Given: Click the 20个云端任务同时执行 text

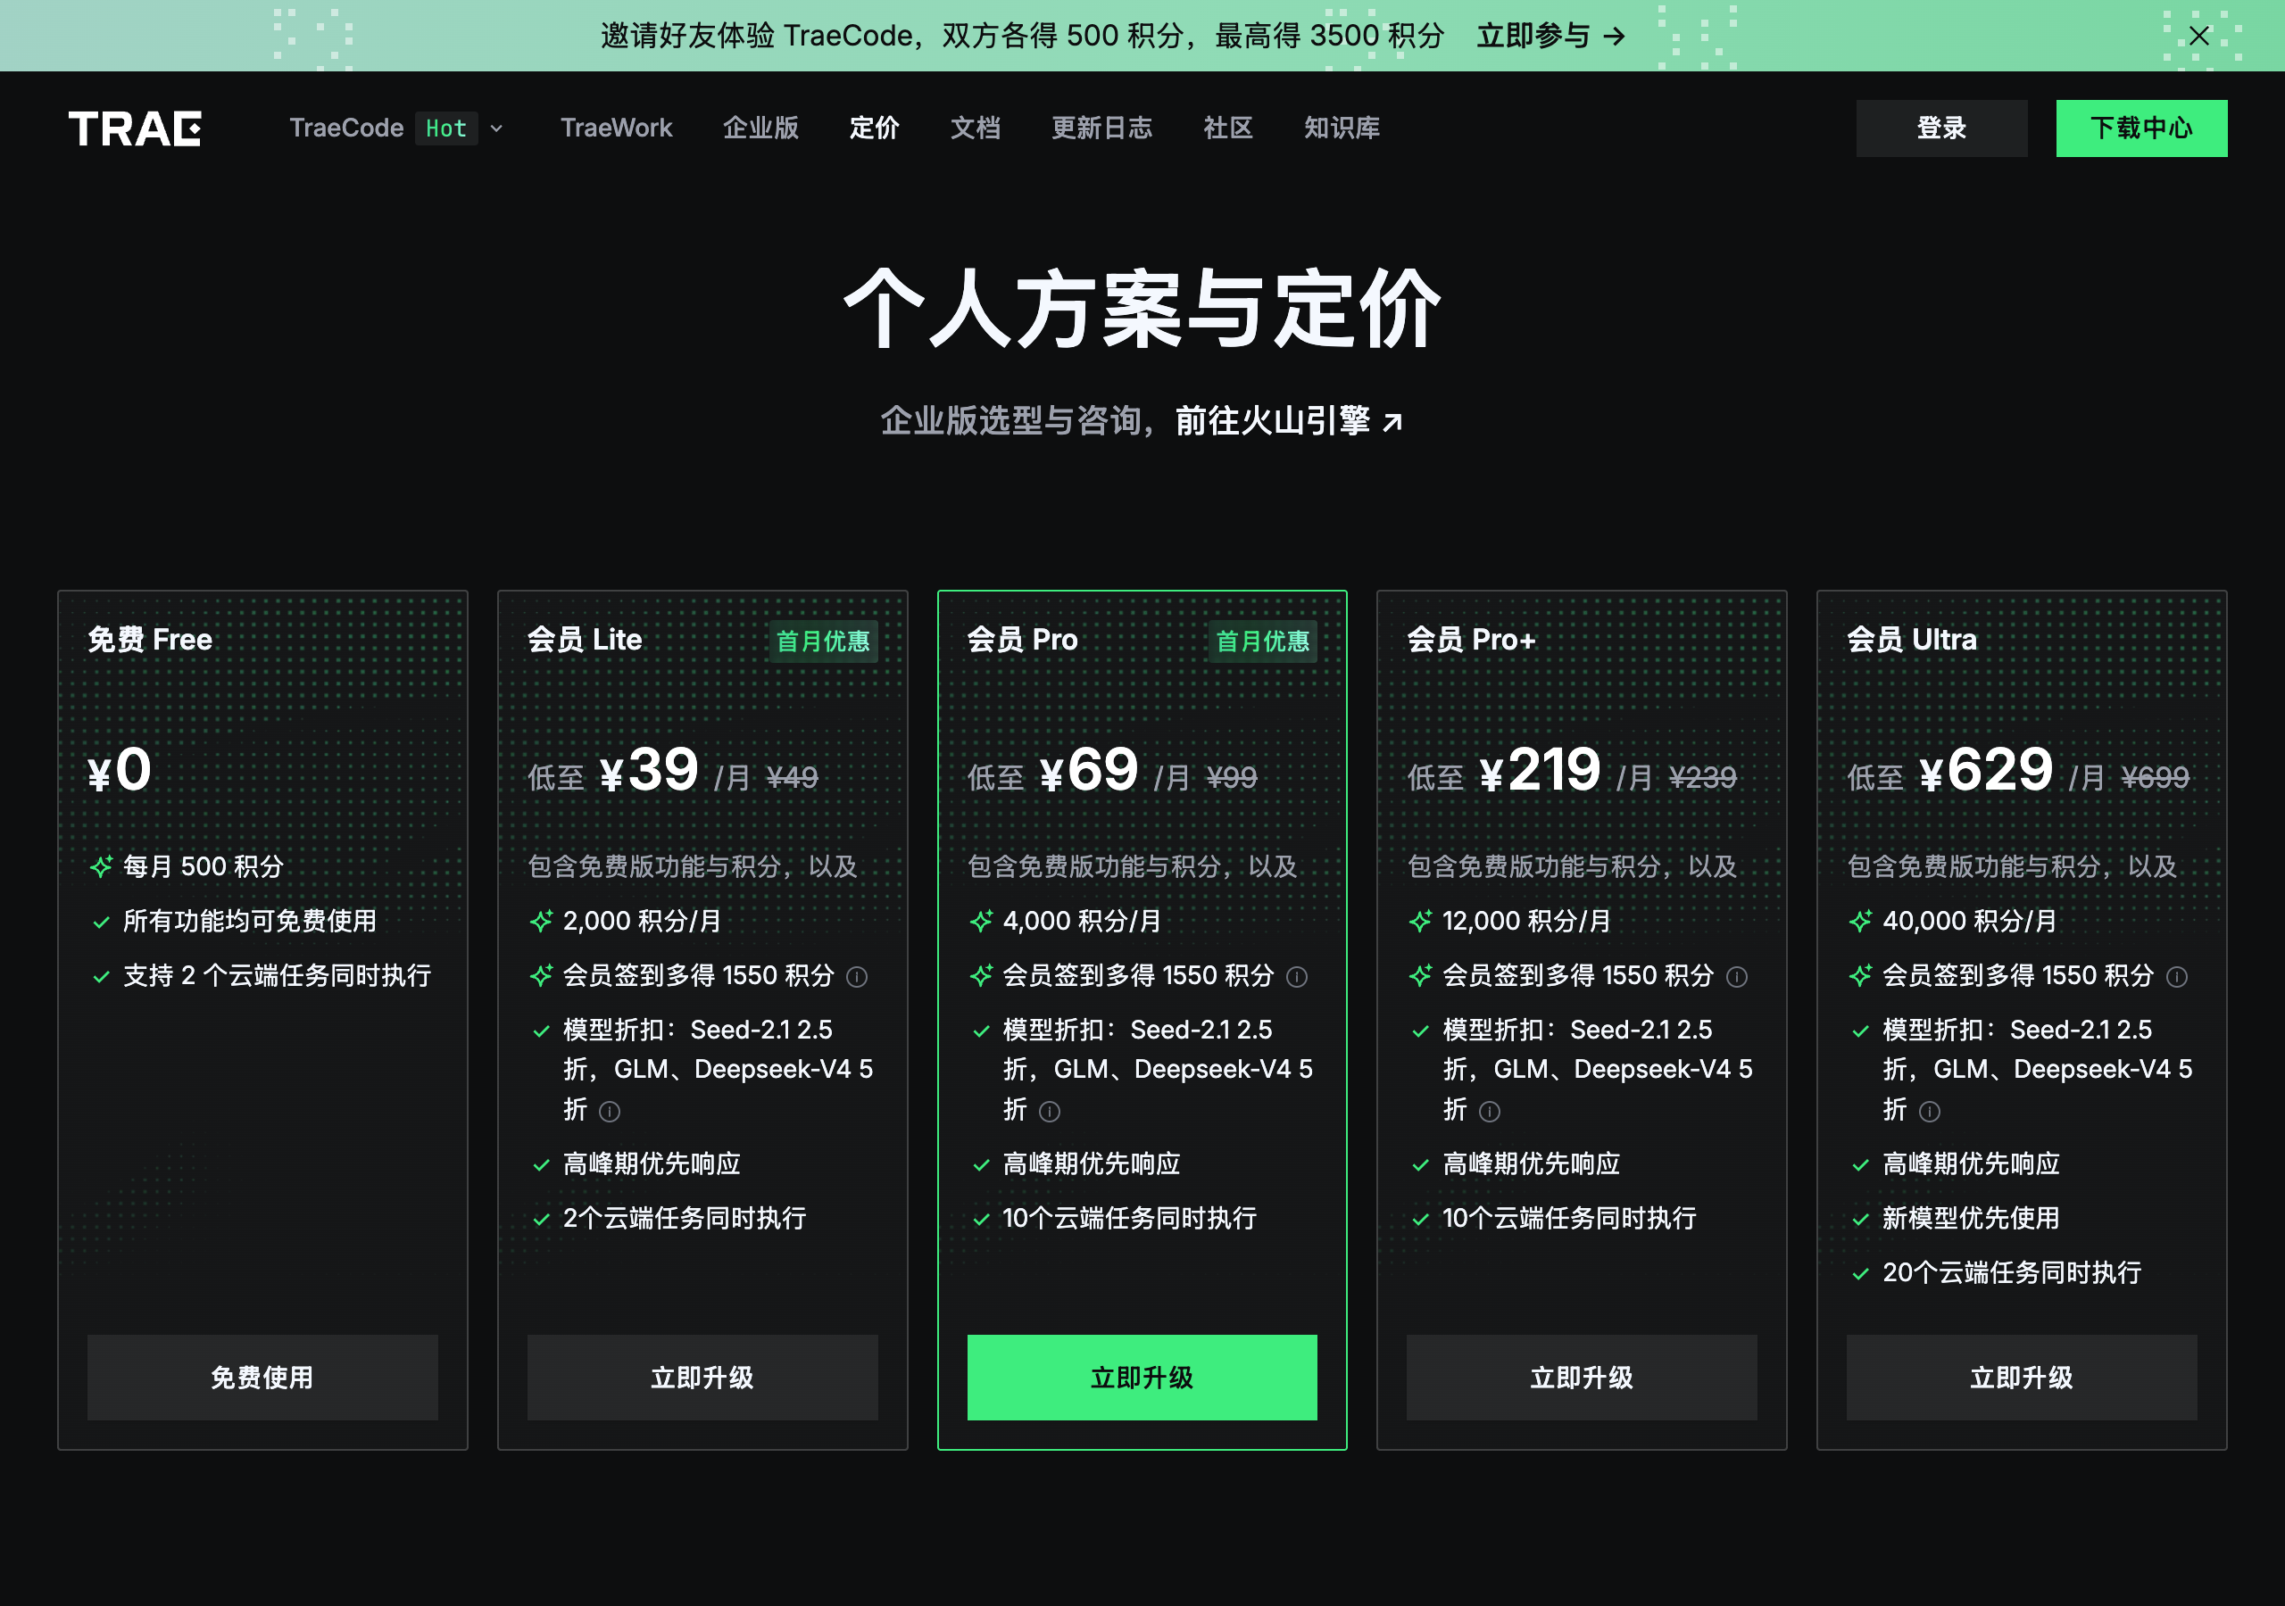Looking at the screenshot, I should pyautogui.click(x=2011, y=1272).
